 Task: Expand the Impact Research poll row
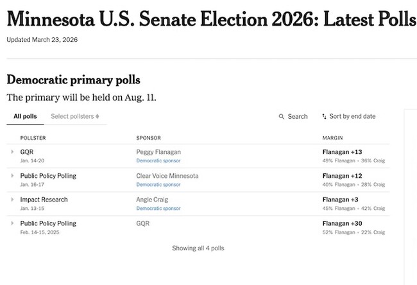tap(12, 200)
